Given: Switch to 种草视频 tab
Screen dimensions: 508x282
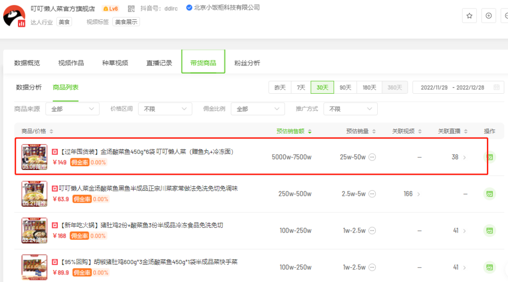Looking at the screenshot, I should (x=115, y=63).
